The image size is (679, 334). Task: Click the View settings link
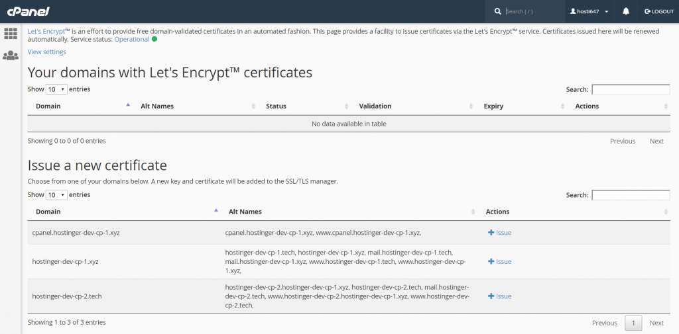tap(46, 52)
